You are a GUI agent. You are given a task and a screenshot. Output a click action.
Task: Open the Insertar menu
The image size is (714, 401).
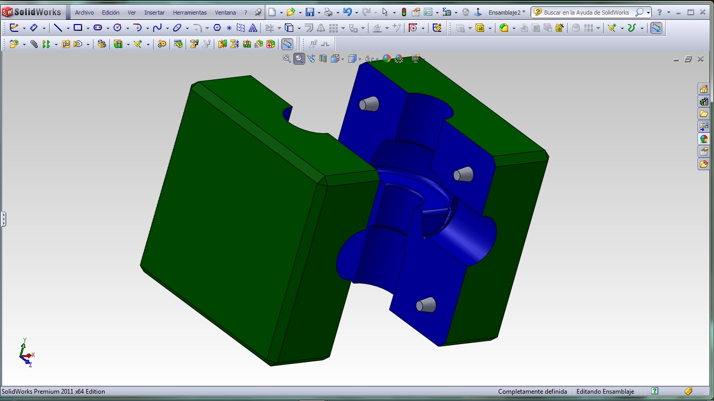pos(154,13)
